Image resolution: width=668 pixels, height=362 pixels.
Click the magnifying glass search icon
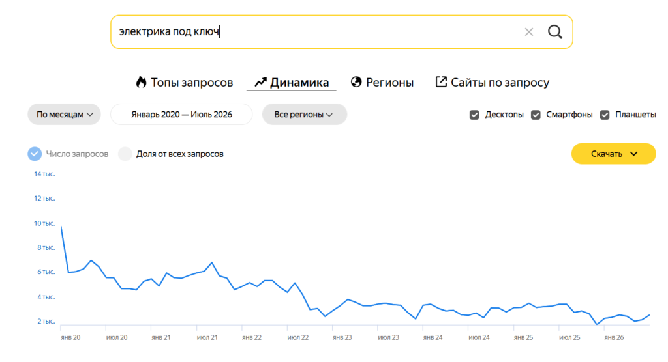click(x=554, y=32)
